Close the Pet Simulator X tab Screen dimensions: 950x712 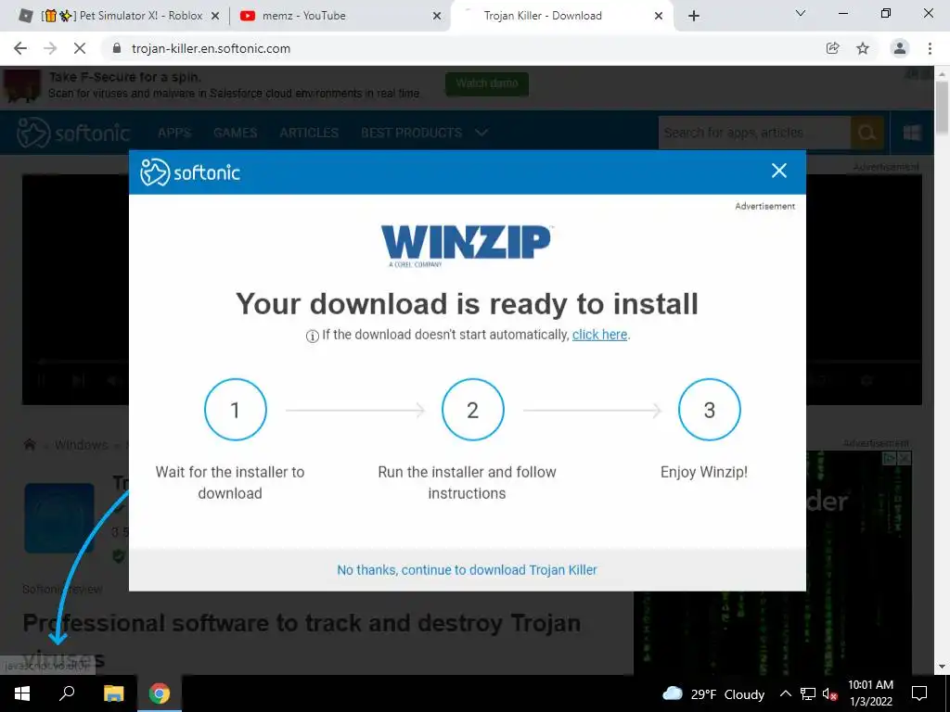tap(214, 17)
